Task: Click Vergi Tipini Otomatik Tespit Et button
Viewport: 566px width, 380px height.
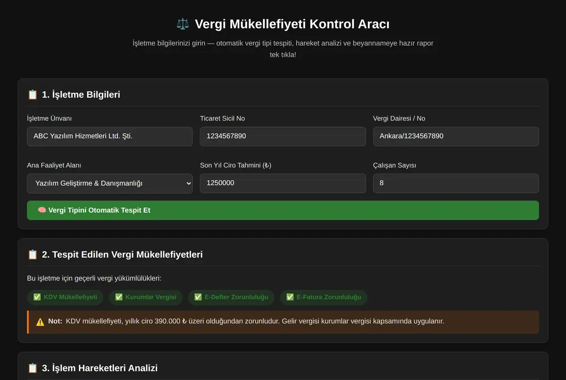Action: (283, 210)
